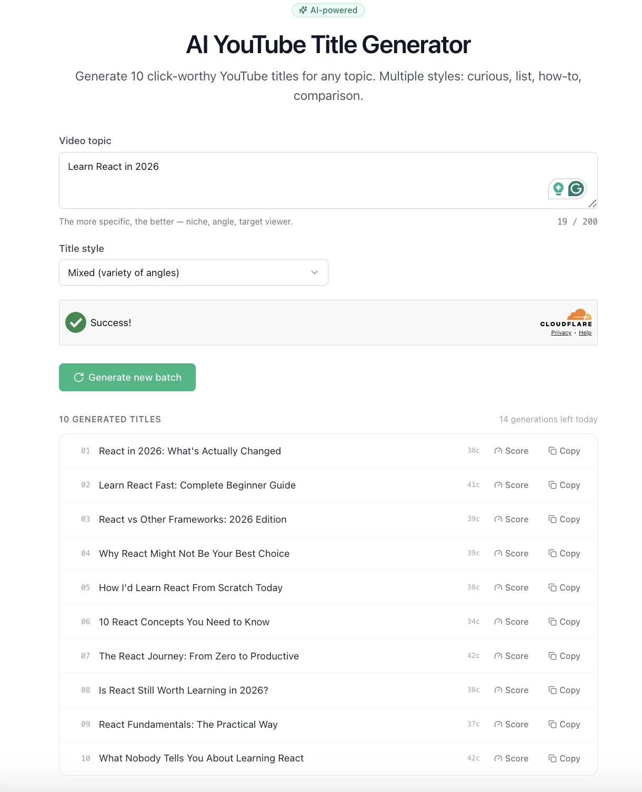Open the Cloudflare Help link
Viewport: 642px width, 792px height.
coord(585,332)
